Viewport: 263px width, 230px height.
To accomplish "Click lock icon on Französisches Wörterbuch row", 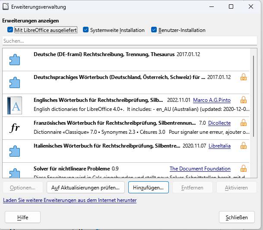I will tap(244, 123).
